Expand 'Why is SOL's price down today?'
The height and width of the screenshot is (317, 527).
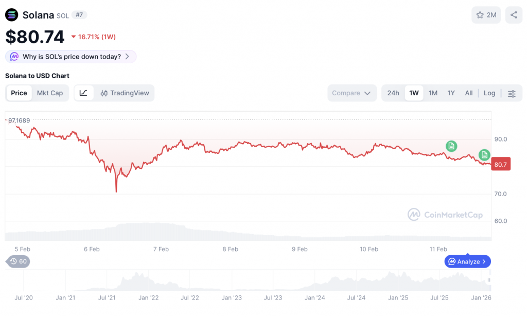(x=71, y=57)
